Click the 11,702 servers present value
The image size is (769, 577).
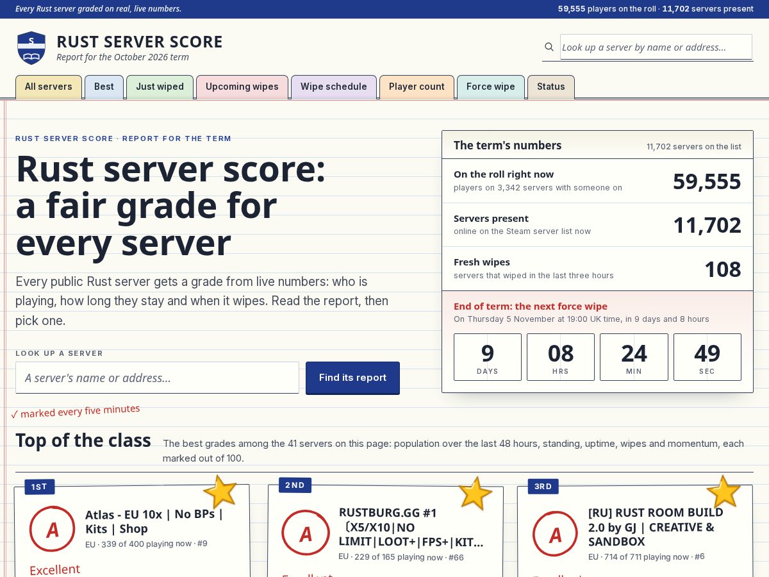(707, 225)
